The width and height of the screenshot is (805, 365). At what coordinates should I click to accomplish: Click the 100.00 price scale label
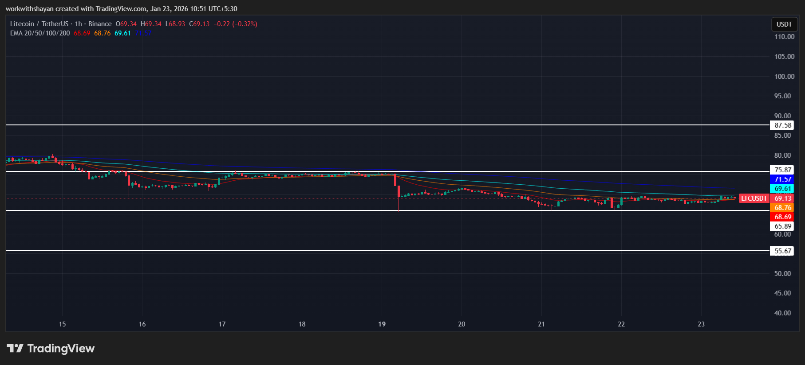pos(785,77)
